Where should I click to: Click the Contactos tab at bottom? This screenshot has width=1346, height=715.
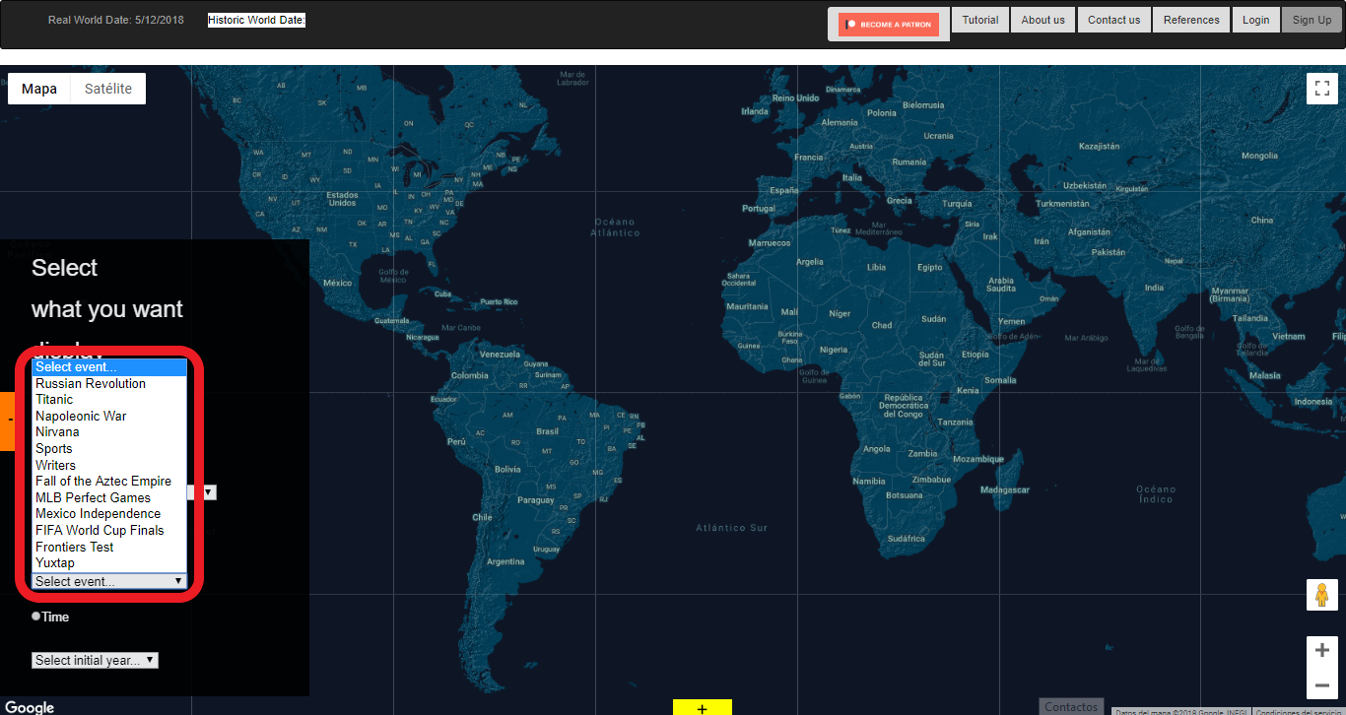point(1071,707)
